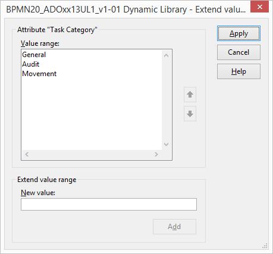Image resolution: width=273 pixels, height=254 pixels.
Task: Select 'Movement' in the value range list
Action: tap(39, 74)
